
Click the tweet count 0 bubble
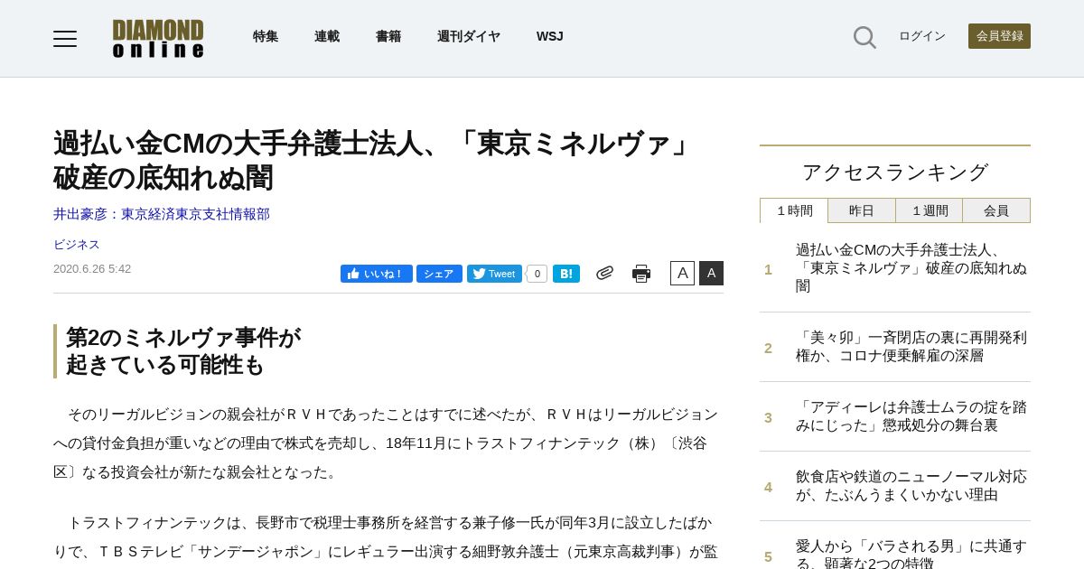537,274
